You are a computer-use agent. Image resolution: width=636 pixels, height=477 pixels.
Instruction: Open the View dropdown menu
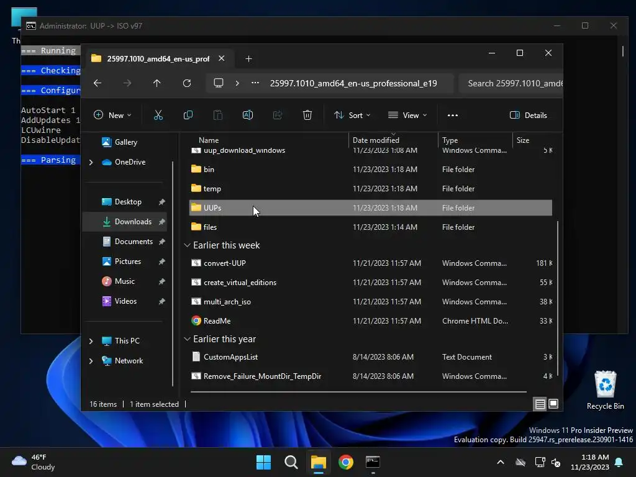pos(407,115)
